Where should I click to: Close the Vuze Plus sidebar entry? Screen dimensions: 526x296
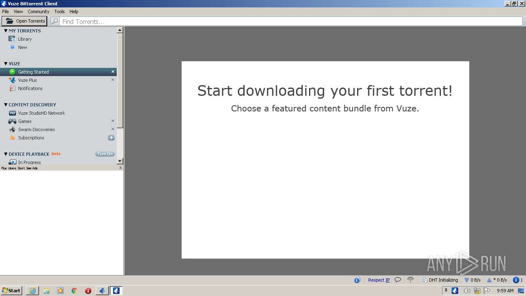click(x=113, y=80)
